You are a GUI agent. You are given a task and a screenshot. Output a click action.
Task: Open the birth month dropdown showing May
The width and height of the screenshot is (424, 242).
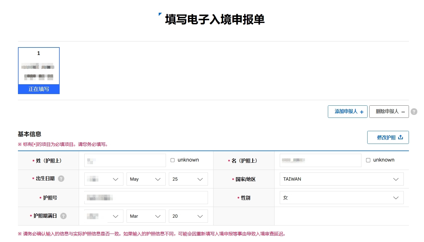(x=146, y=179)
